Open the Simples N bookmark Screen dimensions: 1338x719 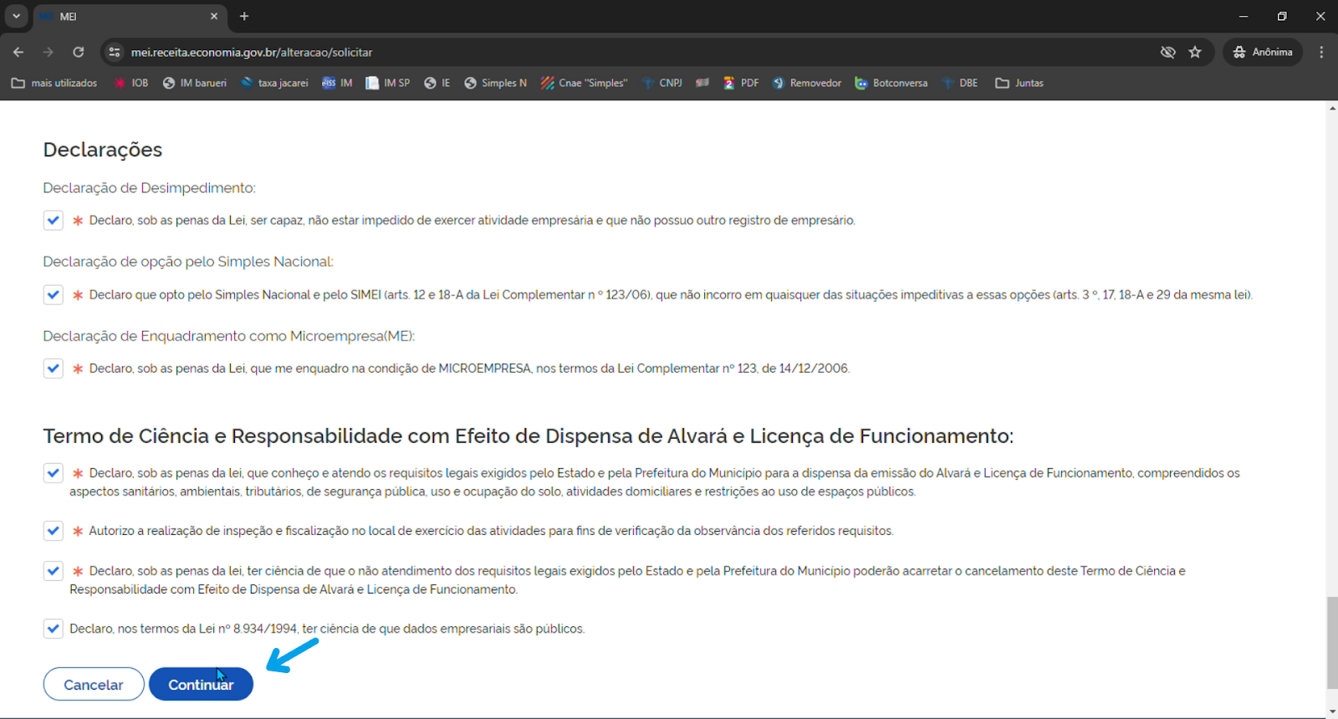point(496,83)
